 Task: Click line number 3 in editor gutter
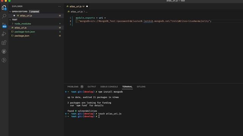(x=70, y=24)
